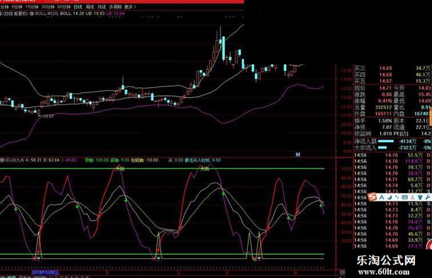Switch chart to 5分钟 period
Screen dimensions: 432x278
pos(17,7)
